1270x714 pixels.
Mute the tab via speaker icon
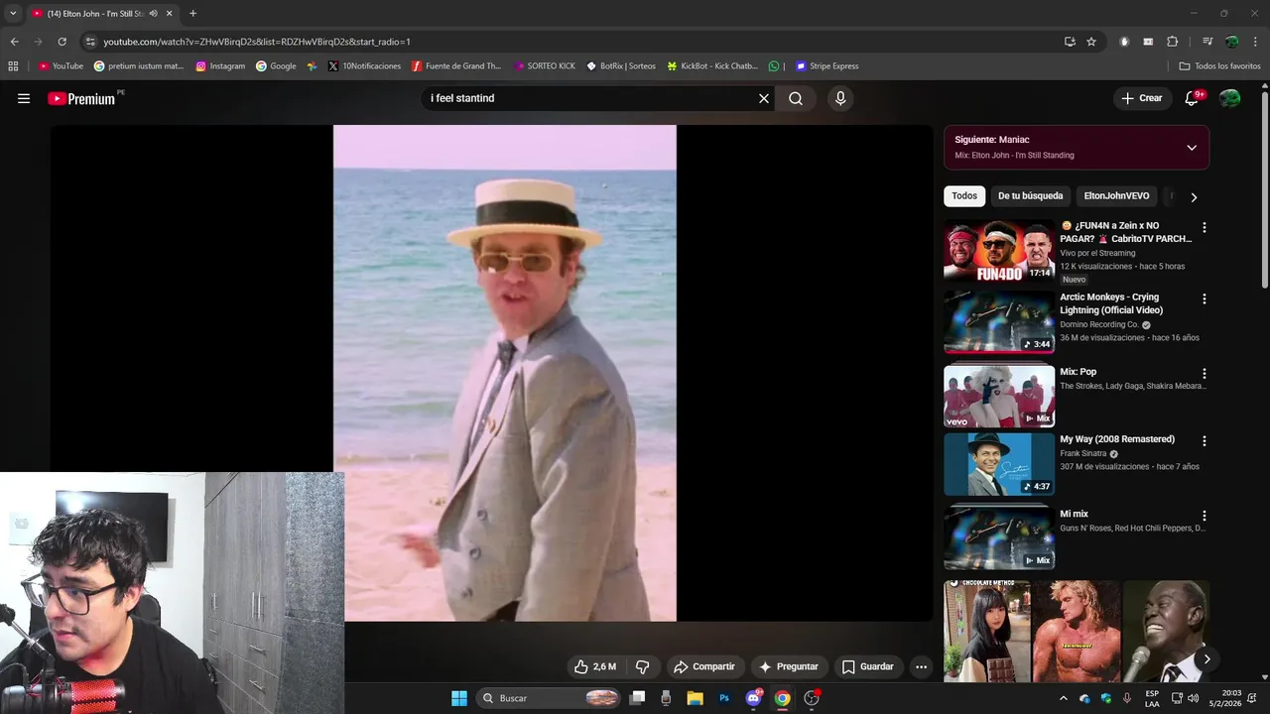click(153, 14)
